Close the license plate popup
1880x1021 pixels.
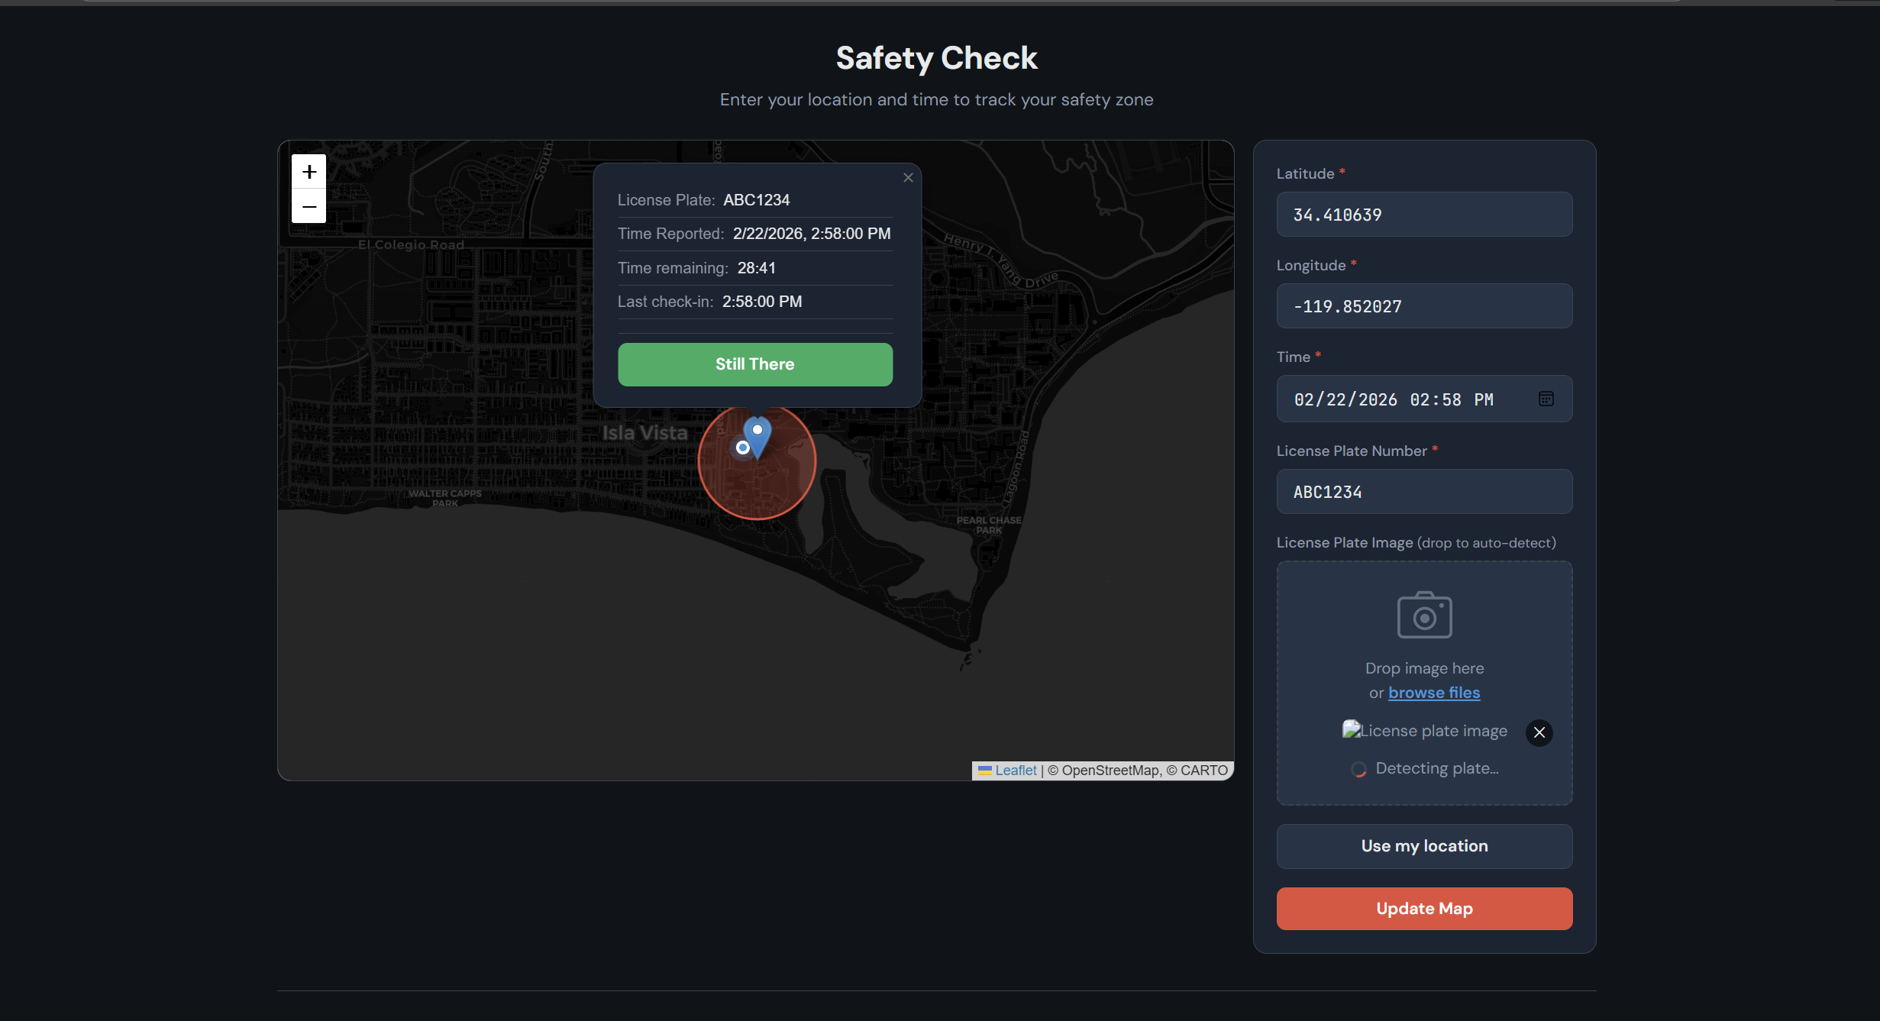908,178
